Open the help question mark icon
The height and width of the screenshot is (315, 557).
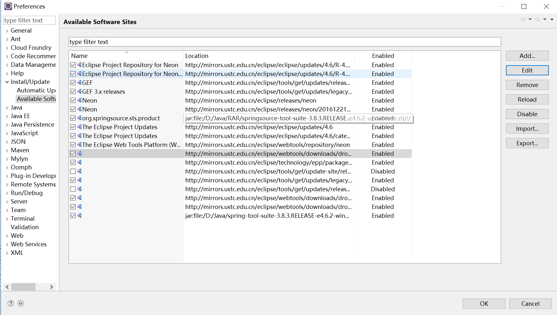(x=11, y=303)
